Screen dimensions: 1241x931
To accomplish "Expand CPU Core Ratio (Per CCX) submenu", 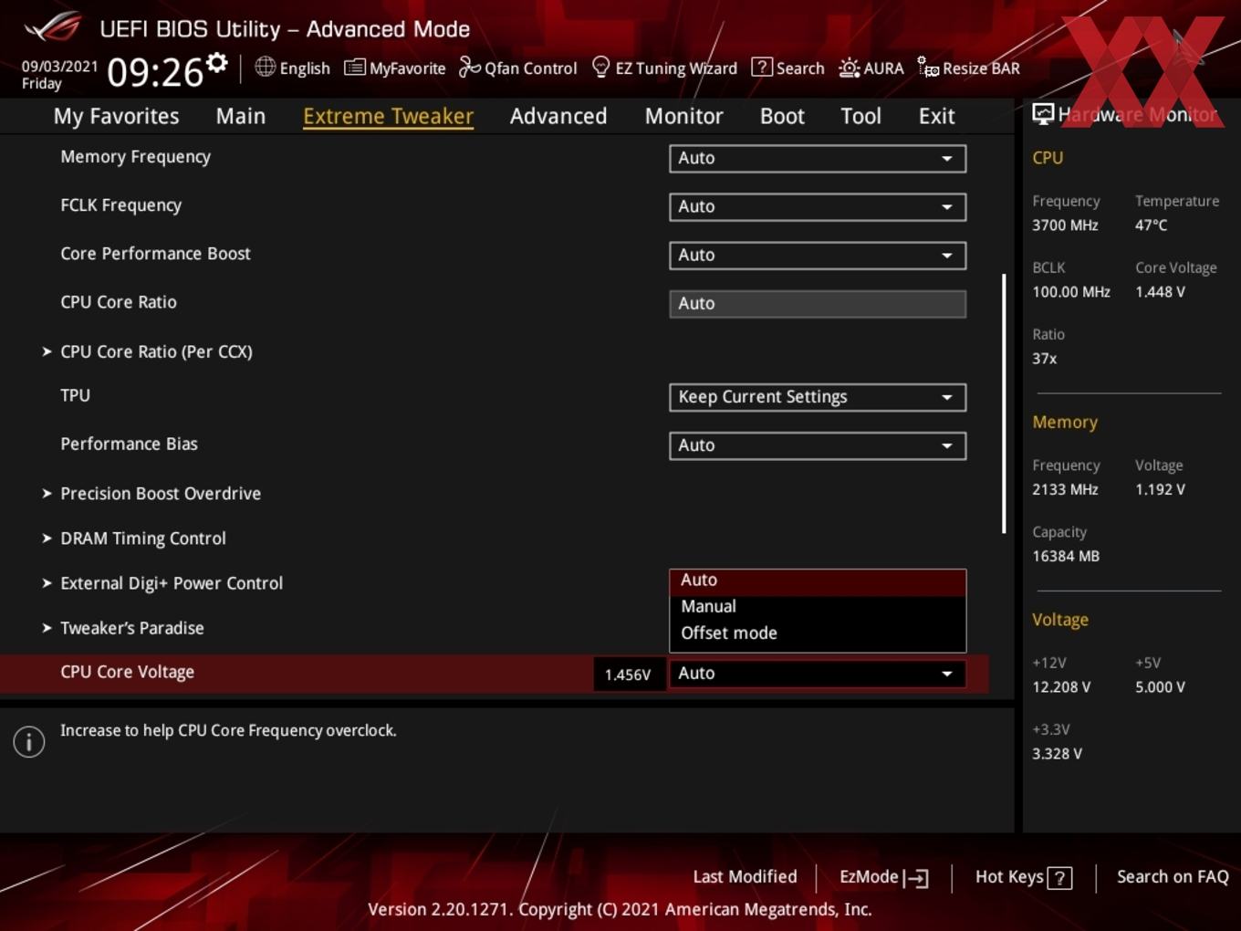I will pyautogui.click(x=156, y=351).
